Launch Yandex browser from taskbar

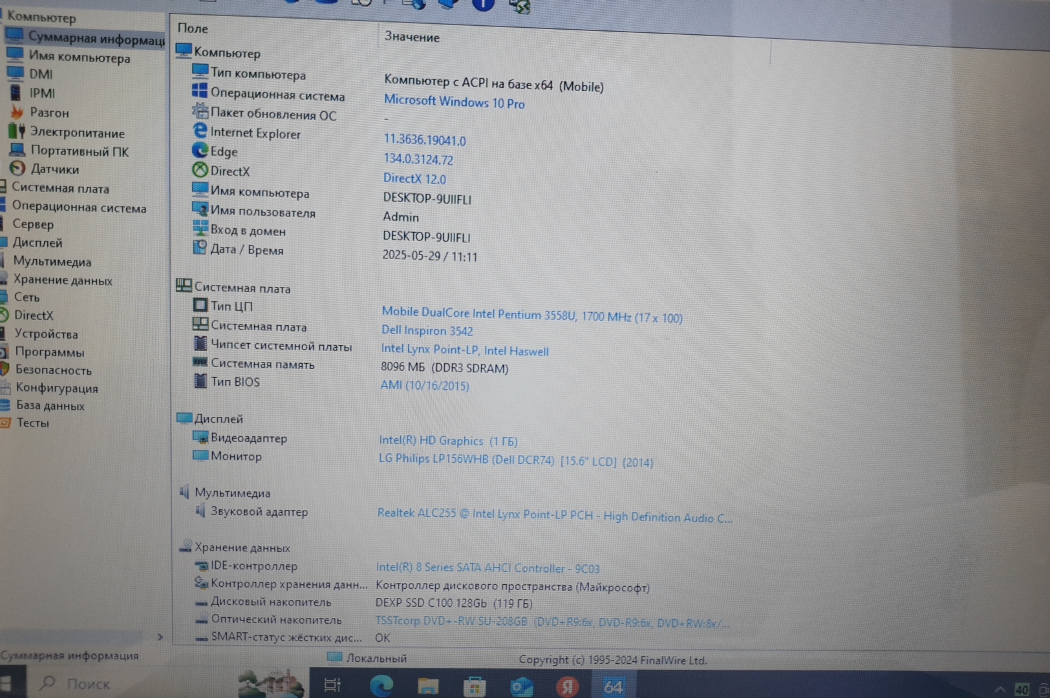pyautogui.click(x=567, y=686)
